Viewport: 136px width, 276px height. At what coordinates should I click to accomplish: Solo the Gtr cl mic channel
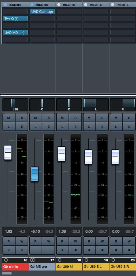pyautogui.click(x=22, y=118)
